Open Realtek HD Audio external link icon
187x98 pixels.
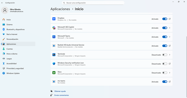[x=170, y=46]
